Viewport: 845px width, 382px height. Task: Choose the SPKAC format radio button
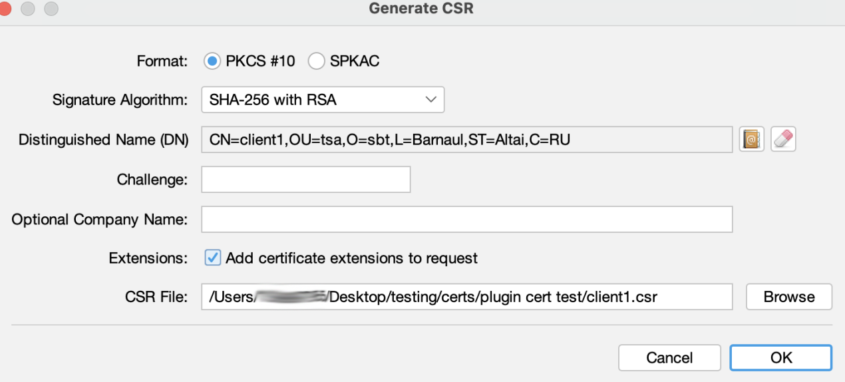tap(317, 62)
